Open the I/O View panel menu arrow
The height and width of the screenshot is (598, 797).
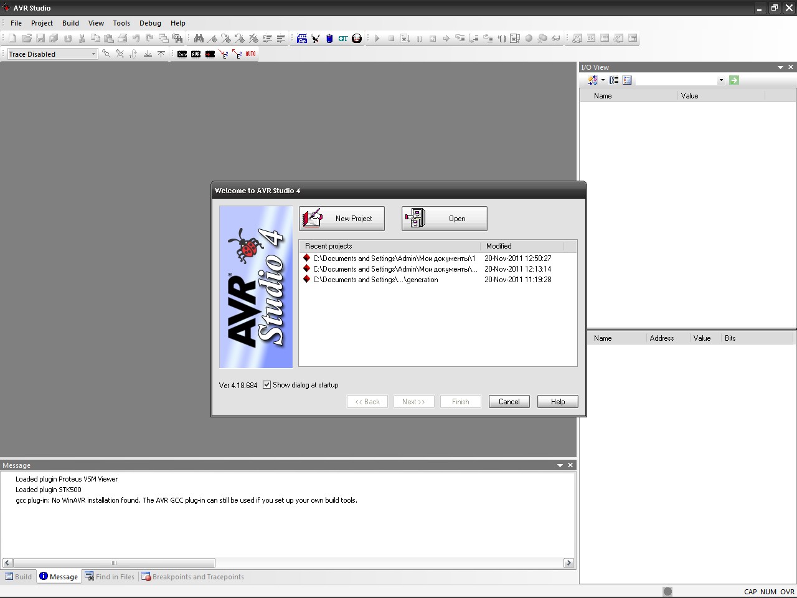pyautogui.click(x=780, y=67)
